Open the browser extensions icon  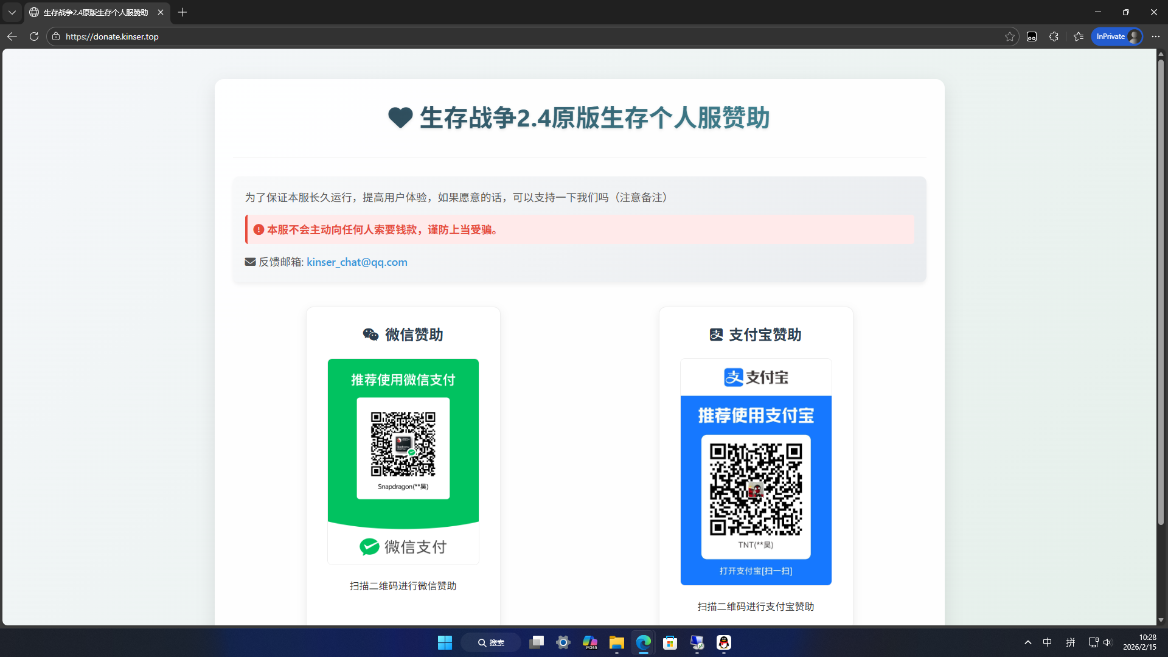point(1054,36)
